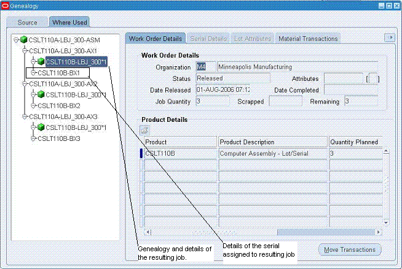
Task: Click the Remaining quantity field
Action: (361, 101)
